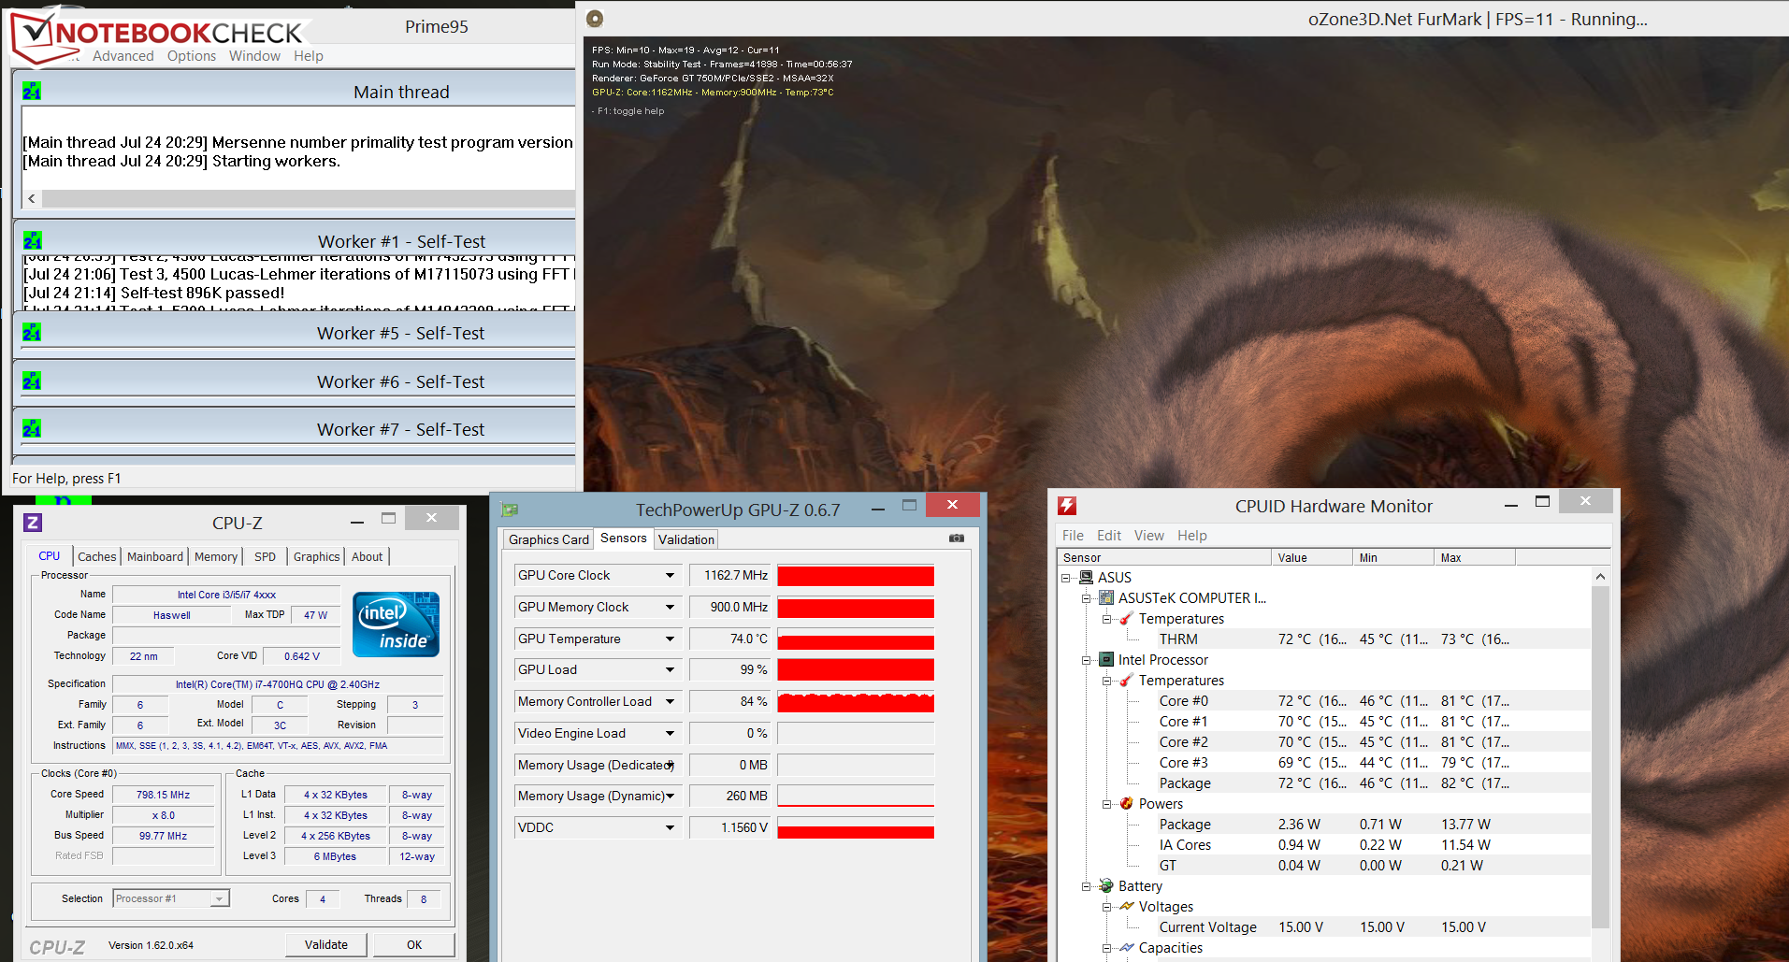Click the ASUSTeK COMPUTER mainboard icon
Image resolution: width=1789 pixels, height=962 pixels.
1106,598
